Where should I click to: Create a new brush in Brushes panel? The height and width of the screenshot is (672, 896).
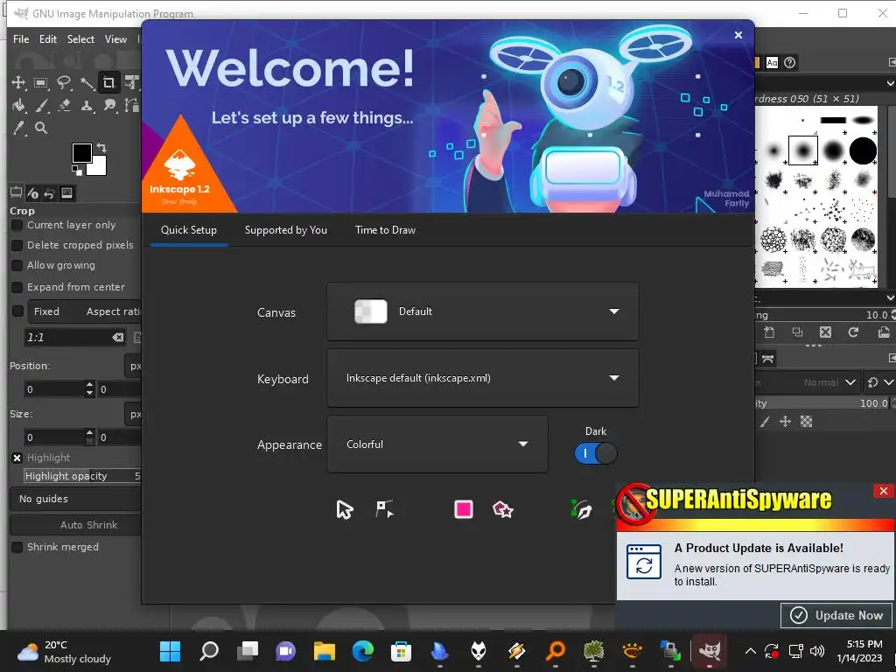pyautogui.click(x=769, y=332)
